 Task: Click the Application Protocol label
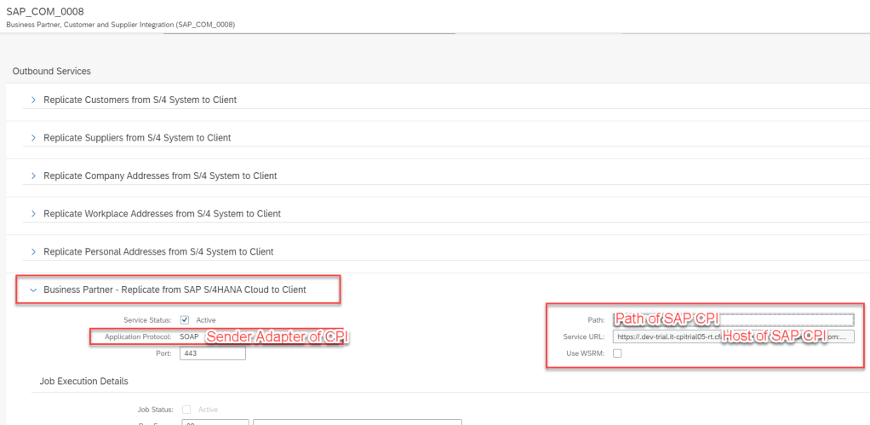click(138, 337)
